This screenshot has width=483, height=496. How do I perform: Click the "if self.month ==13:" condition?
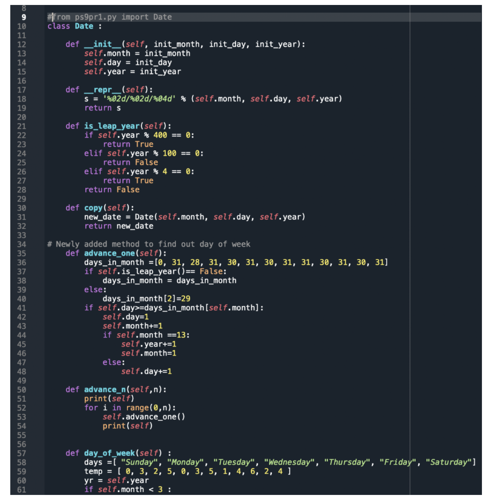pos(146,335)
